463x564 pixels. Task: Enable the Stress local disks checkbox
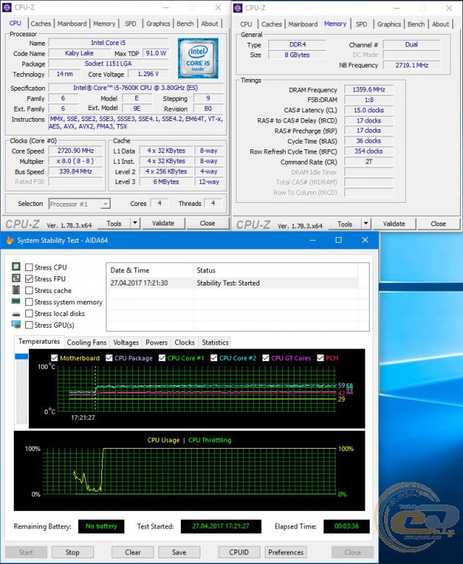click(29, 313)
